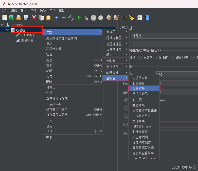Expand the 断言 submenu
This screenshot has height=171, width=198.
click(x=116, y=55)
